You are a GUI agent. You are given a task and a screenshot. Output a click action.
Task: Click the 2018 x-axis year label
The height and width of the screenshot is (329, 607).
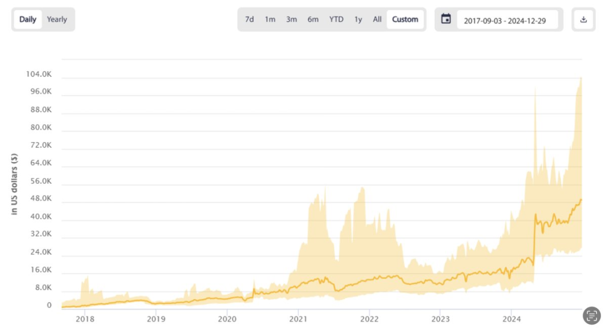point(85,319)
